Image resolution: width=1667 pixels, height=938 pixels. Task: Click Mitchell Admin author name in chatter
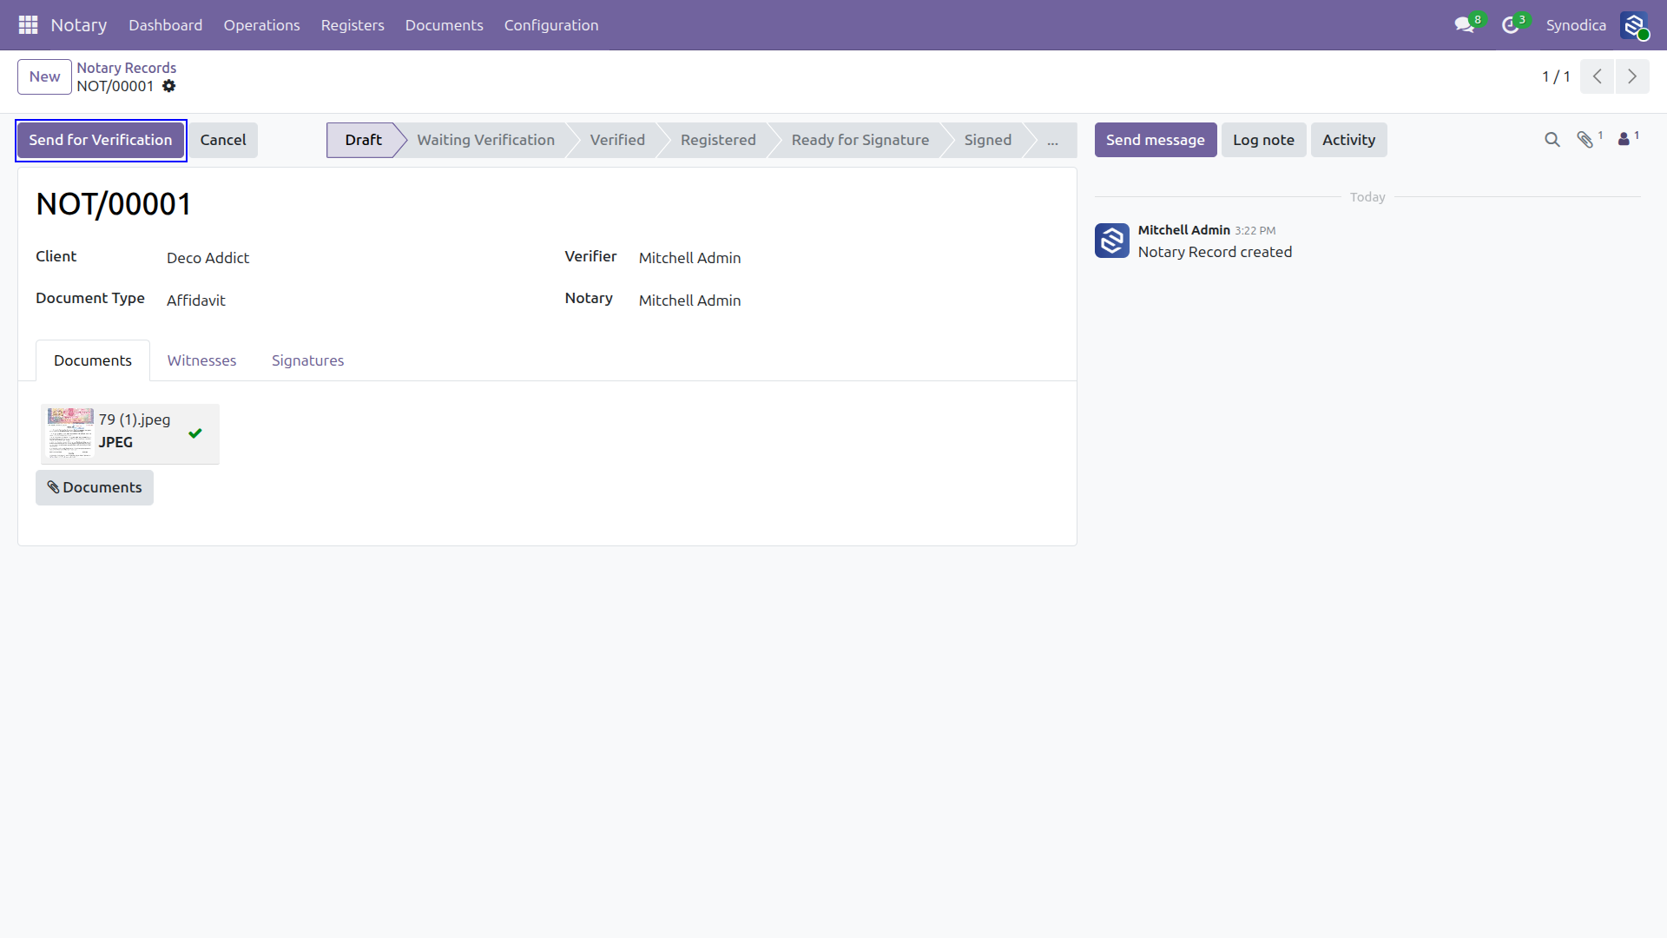tap(1183, 230)
